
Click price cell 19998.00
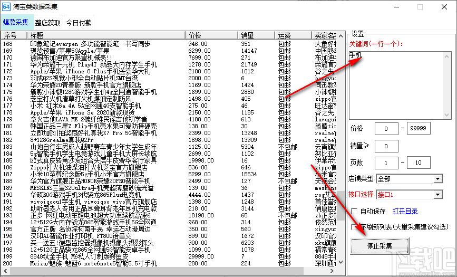201,160
